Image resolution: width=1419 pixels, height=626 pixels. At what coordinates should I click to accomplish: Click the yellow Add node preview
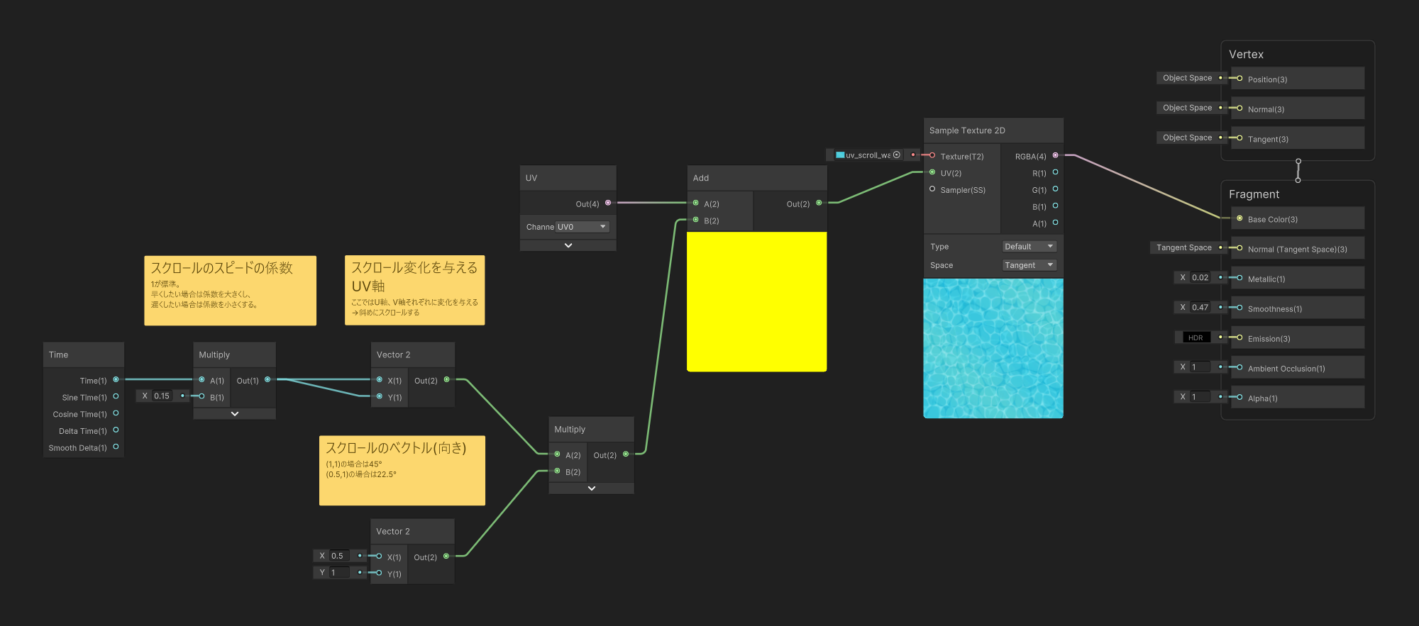756,301
